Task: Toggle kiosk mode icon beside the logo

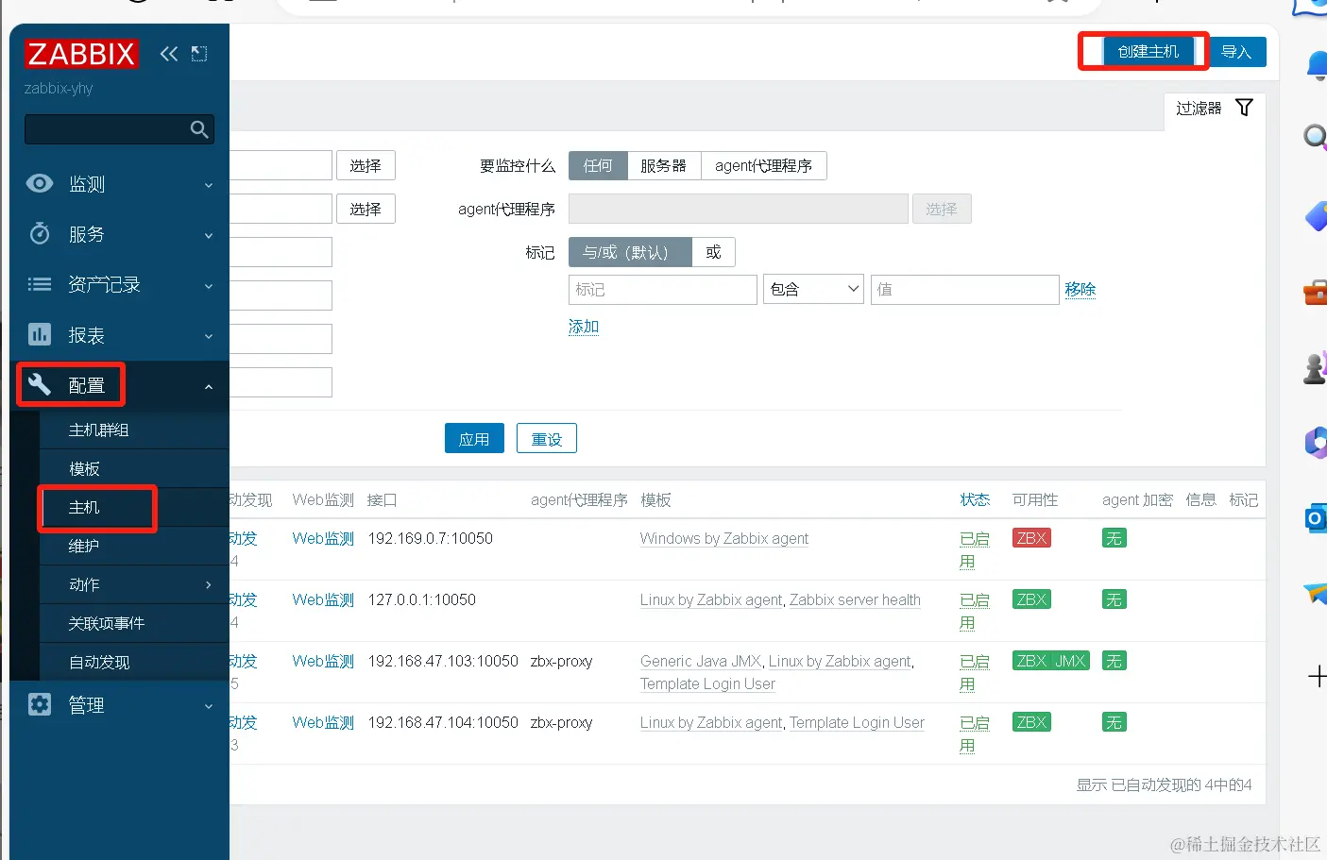Action: coord(199,54)
